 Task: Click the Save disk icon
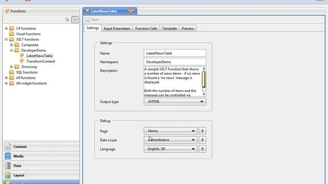click(88, 19)
